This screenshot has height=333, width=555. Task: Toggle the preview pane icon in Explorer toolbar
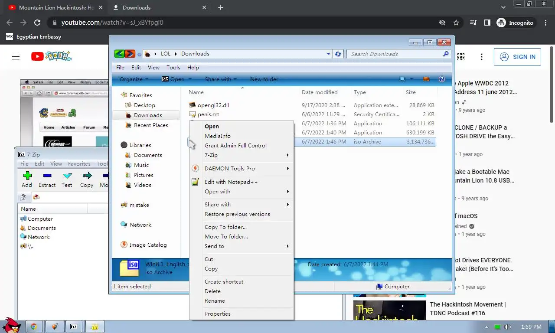pyautogui.click(x=426, y=79)
